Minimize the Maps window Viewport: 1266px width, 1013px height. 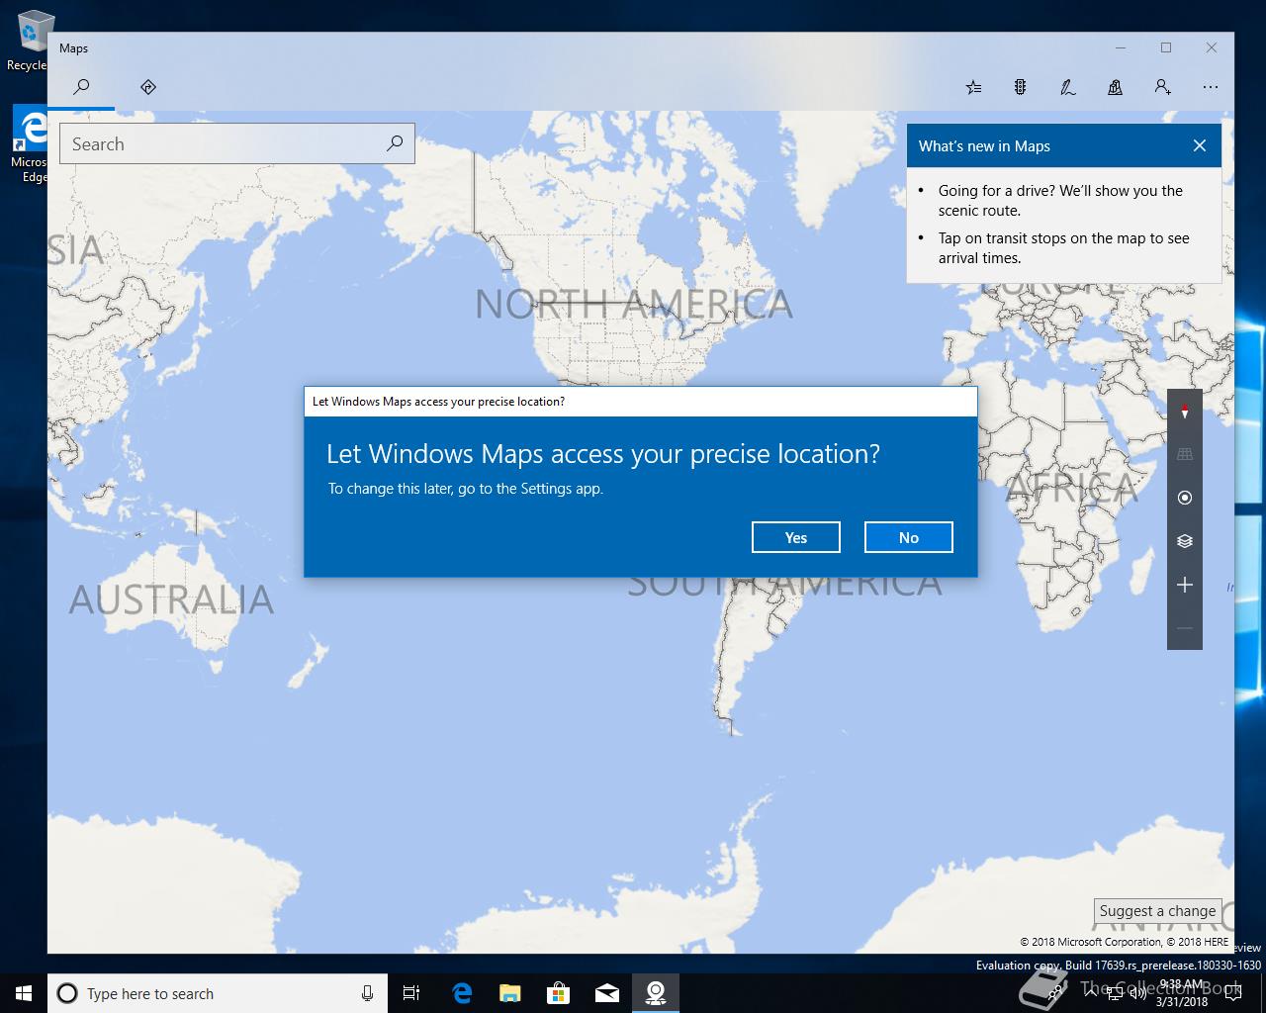point(1121,47)
